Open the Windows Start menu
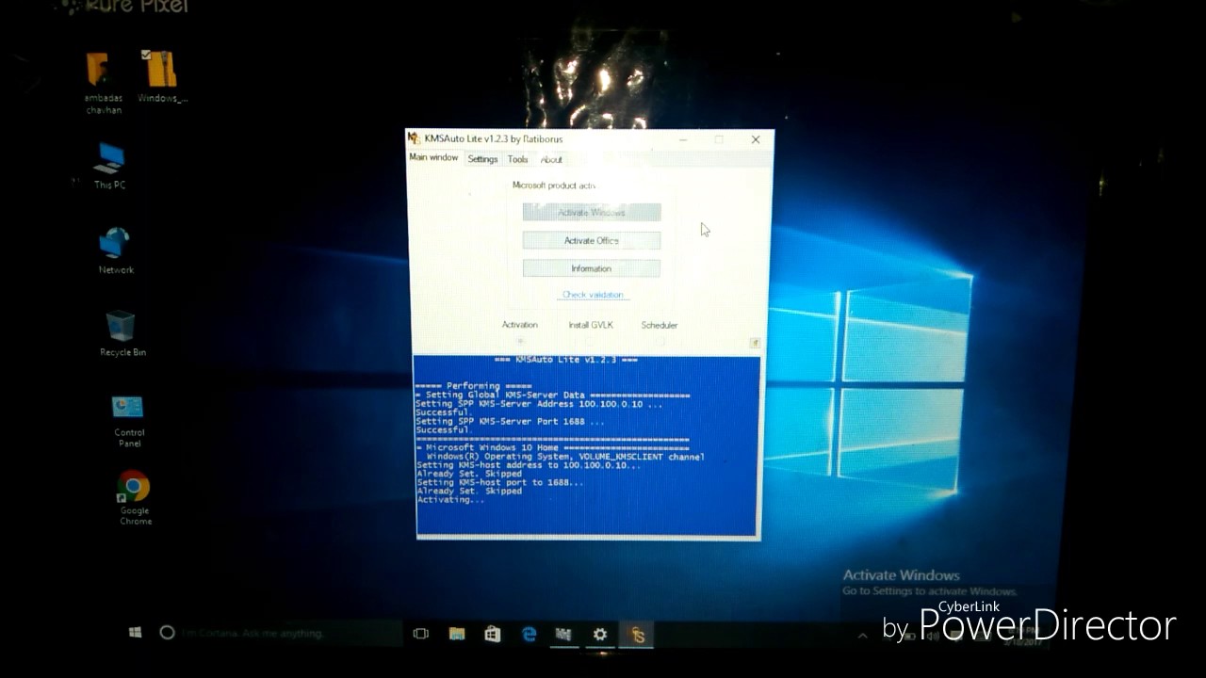1206x678 pixels. point(135,633)
